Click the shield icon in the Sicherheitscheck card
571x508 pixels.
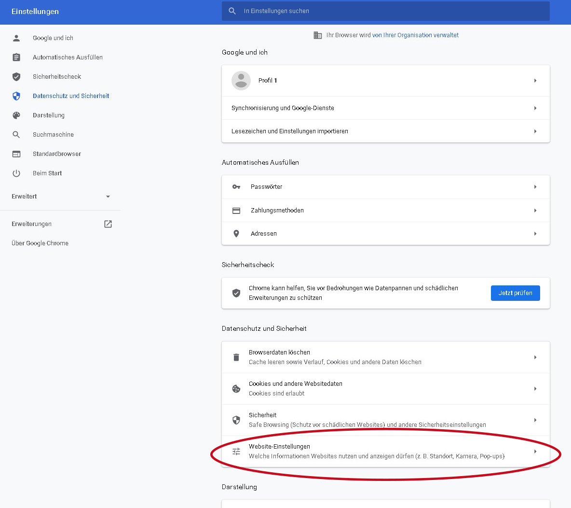pos(236,293)
